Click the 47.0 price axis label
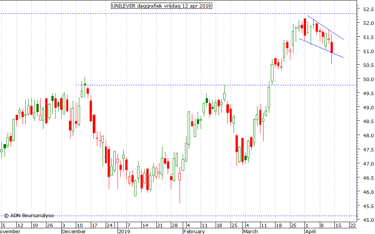Viewport: 375px width, 234px height. pos(368,164)
